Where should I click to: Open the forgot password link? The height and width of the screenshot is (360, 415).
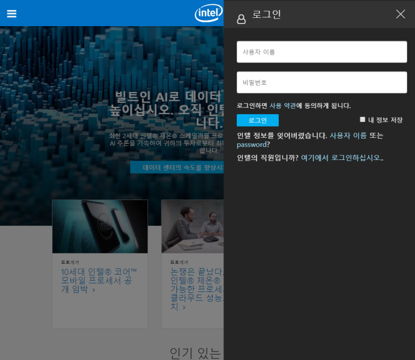[x=251, y=145]
